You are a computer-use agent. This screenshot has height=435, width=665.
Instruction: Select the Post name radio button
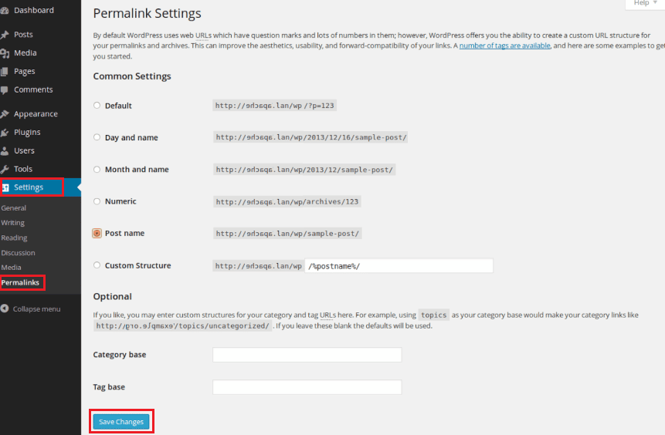(x=97, y=234)
